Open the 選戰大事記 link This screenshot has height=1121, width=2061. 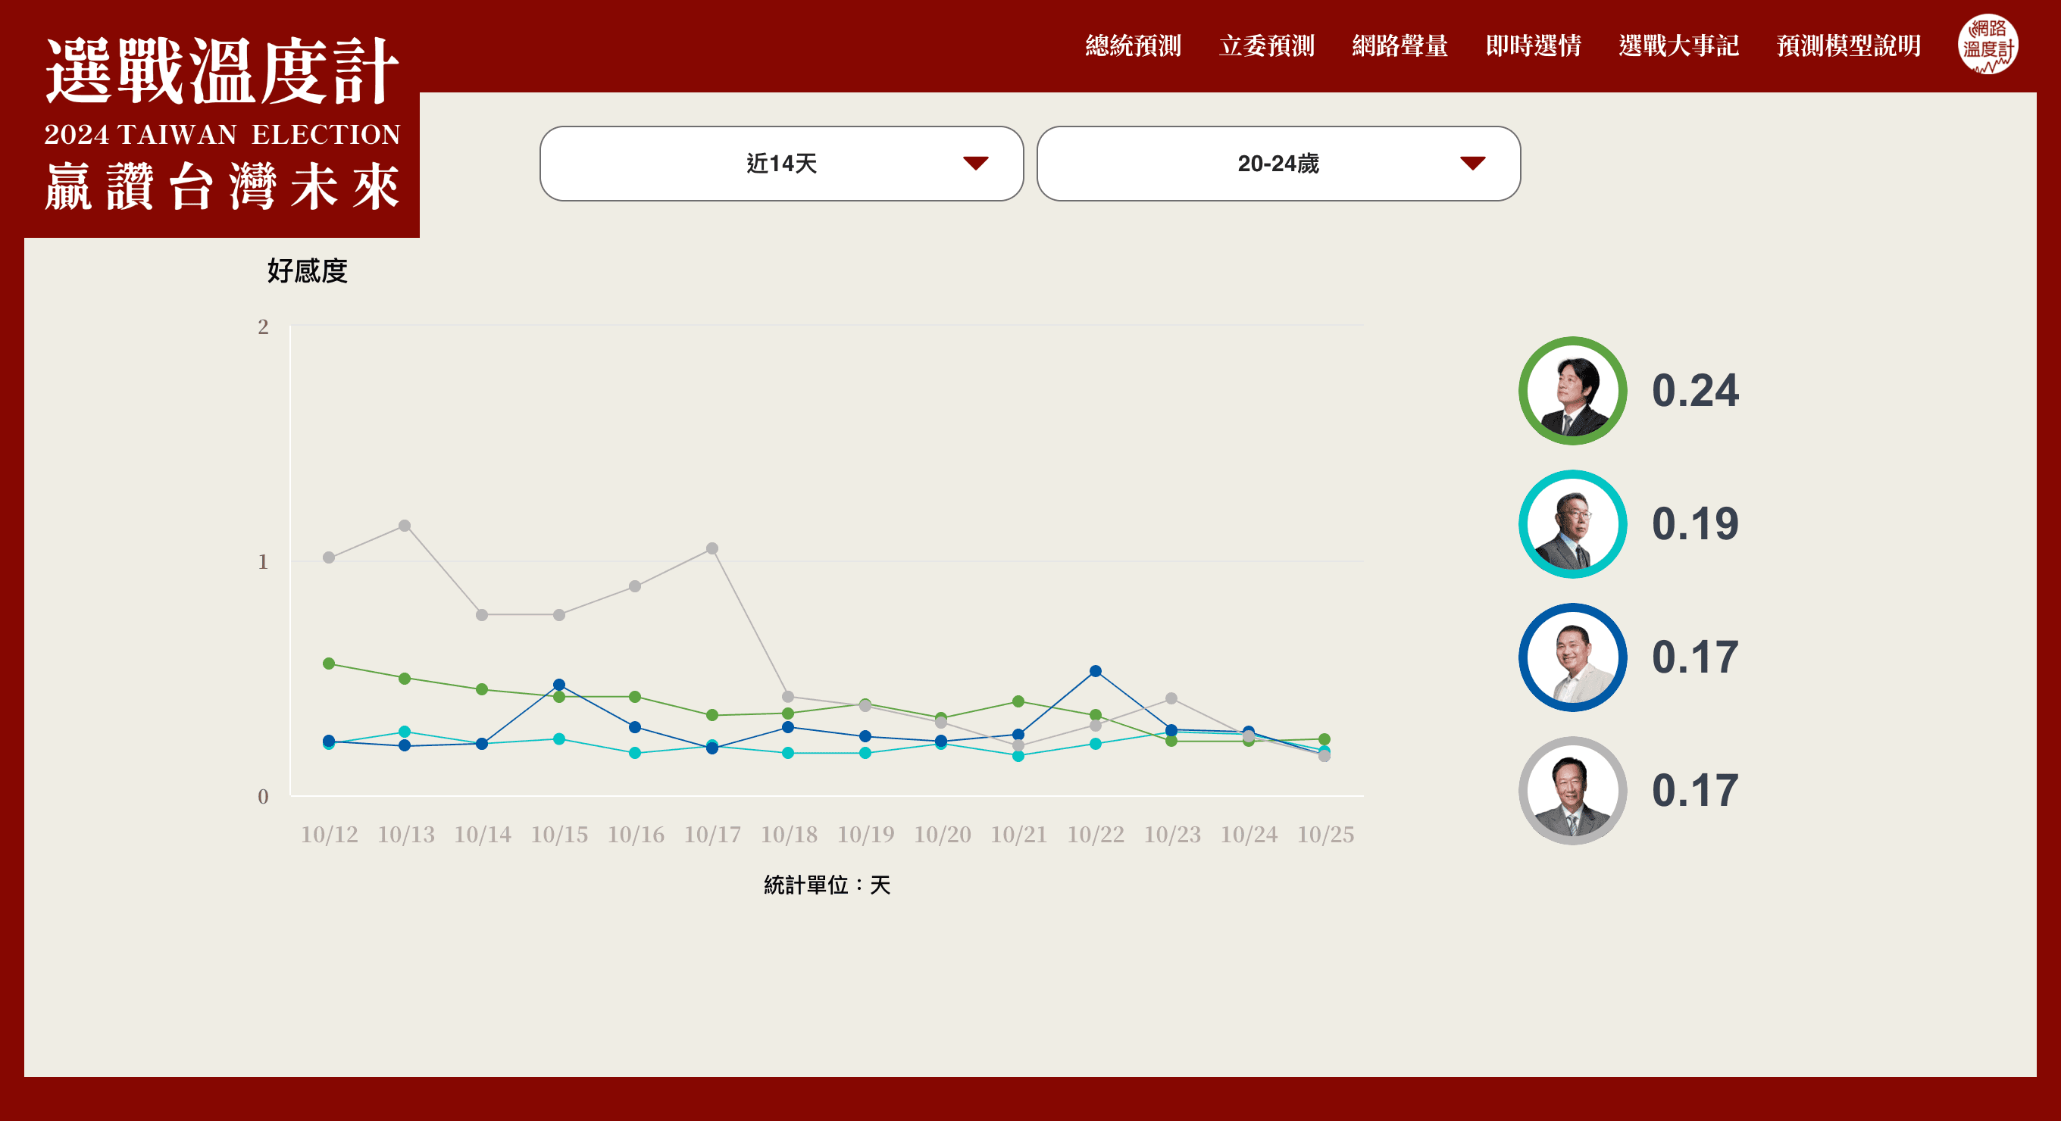[1678, 45]
